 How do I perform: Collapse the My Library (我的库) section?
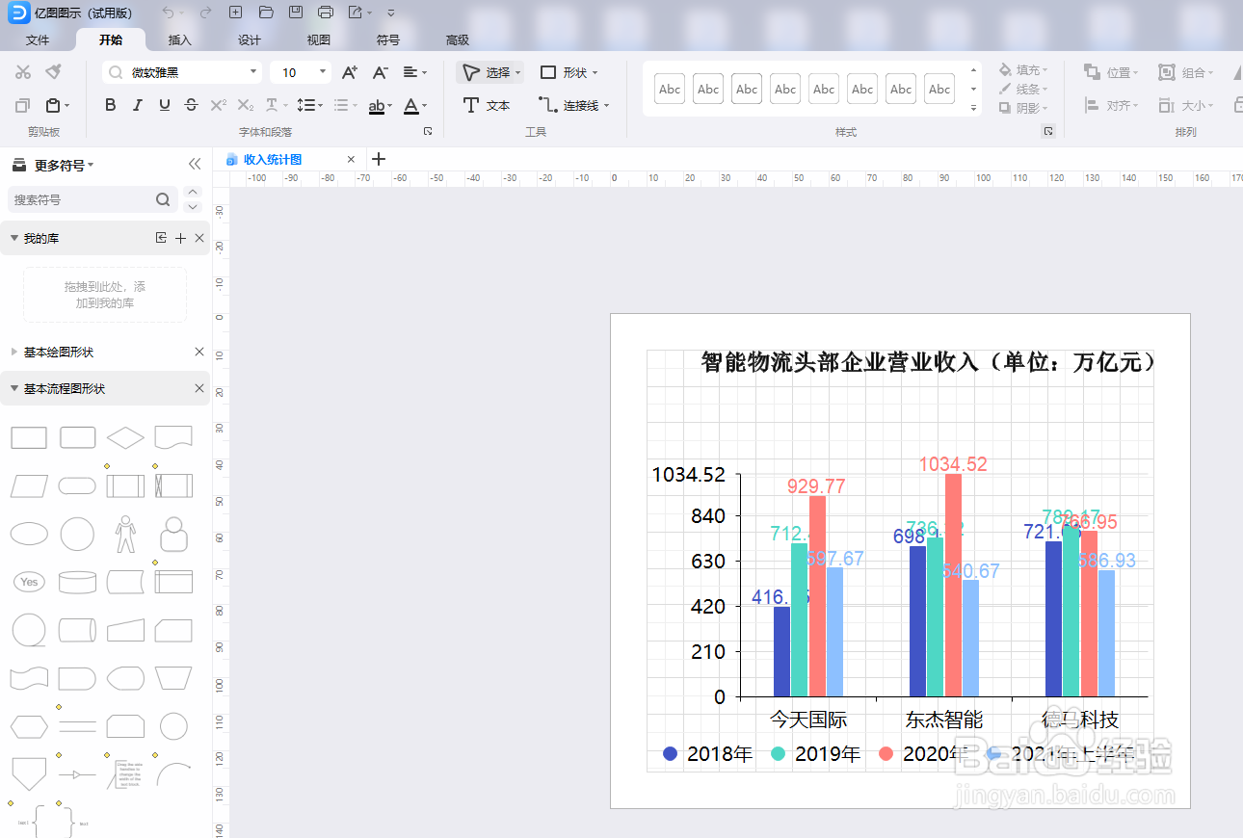coord(14,238)
